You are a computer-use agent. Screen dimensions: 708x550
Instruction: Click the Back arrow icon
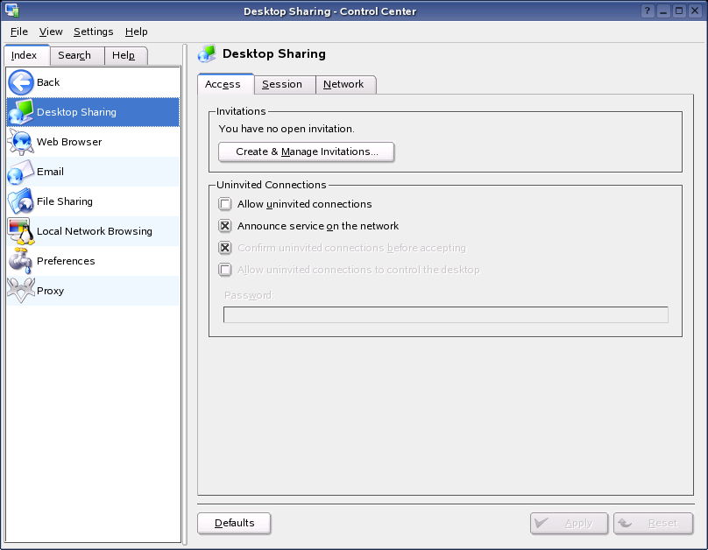(x=21, y=82)
